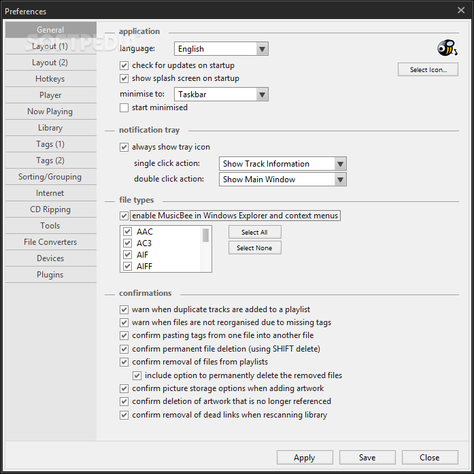Open the Layout (2) tab

(x=51, y=63)
